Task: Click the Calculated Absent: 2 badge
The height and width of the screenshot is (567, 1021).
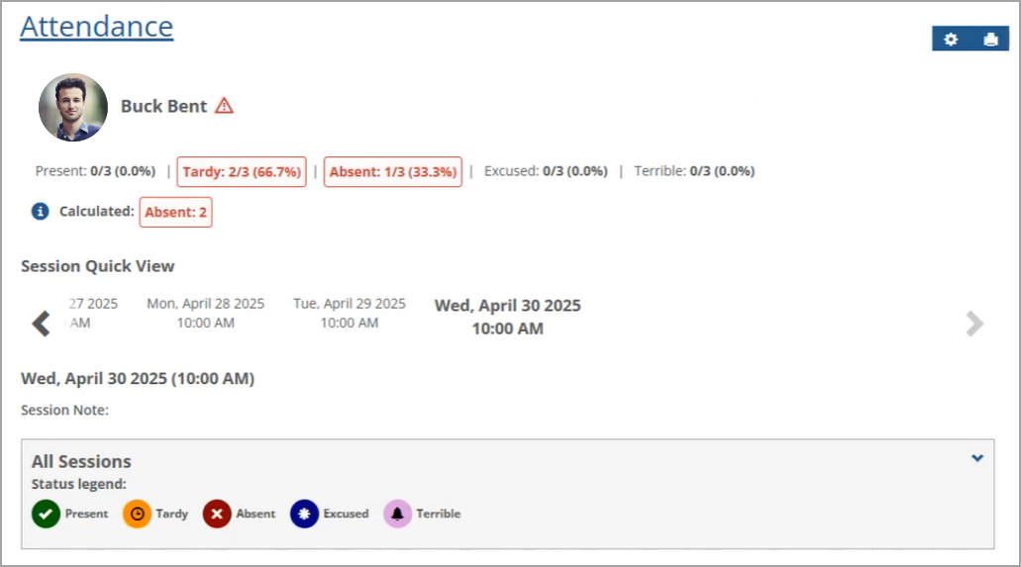Action: 176,212
